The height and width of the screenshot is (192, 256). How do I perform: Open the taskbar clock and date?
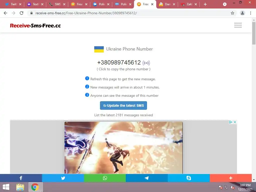(x=245, y=187)
